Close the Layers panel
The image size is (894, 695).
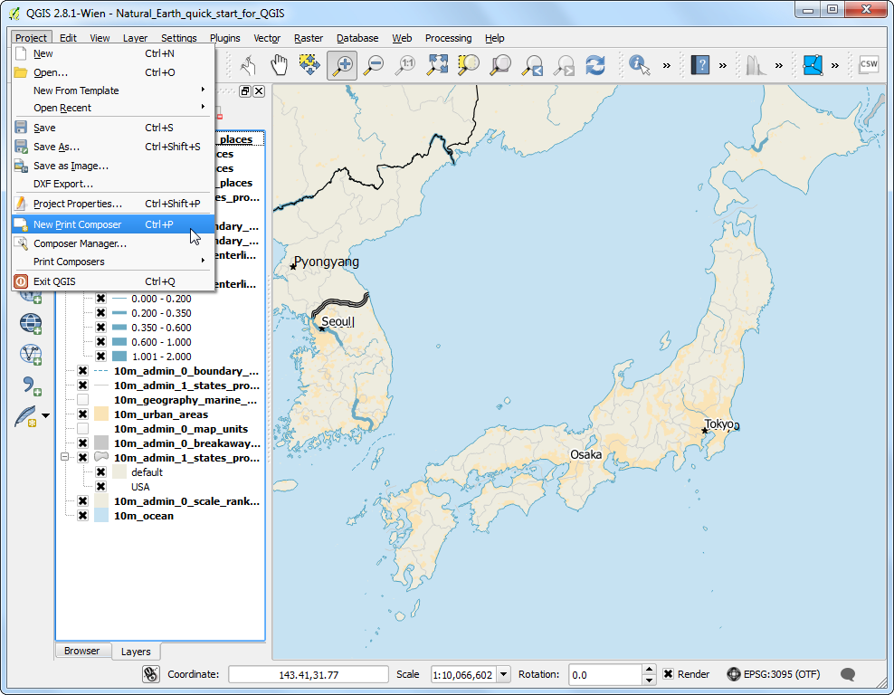pyautogui.click(x=259, y=91)
